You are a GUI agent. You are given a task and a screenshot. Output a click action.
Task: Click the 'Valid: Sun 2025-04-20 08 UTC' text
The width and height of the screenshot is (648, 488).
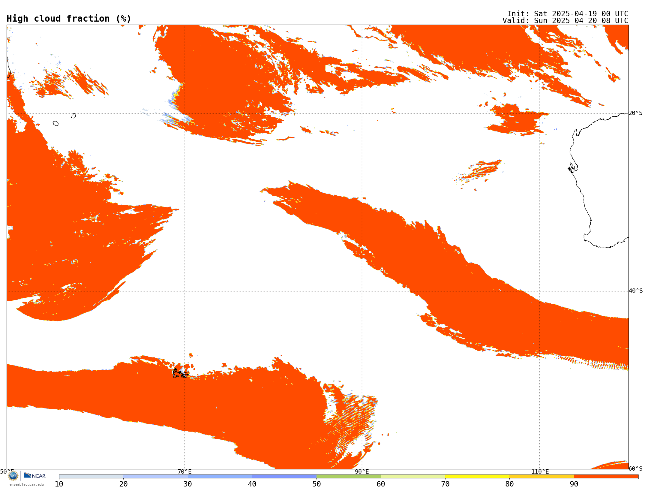pos(565,21)
